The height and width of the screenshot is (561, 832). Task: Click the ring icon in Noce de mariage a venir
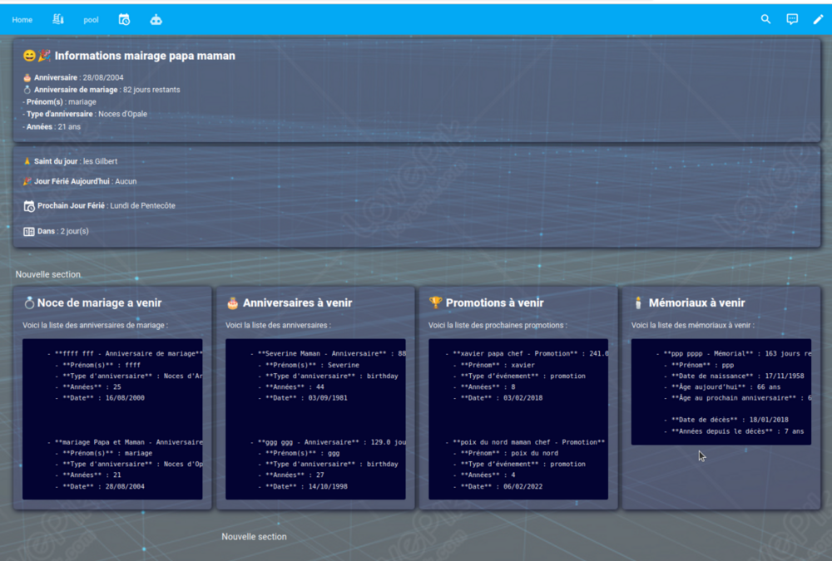click(x=29, y=303)
